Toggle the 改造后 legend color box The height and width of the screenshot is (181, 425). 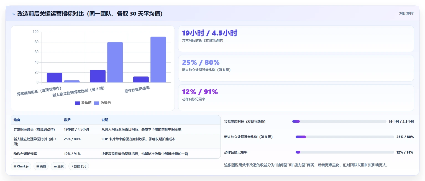pyautogui.click(x=97, y=103)
